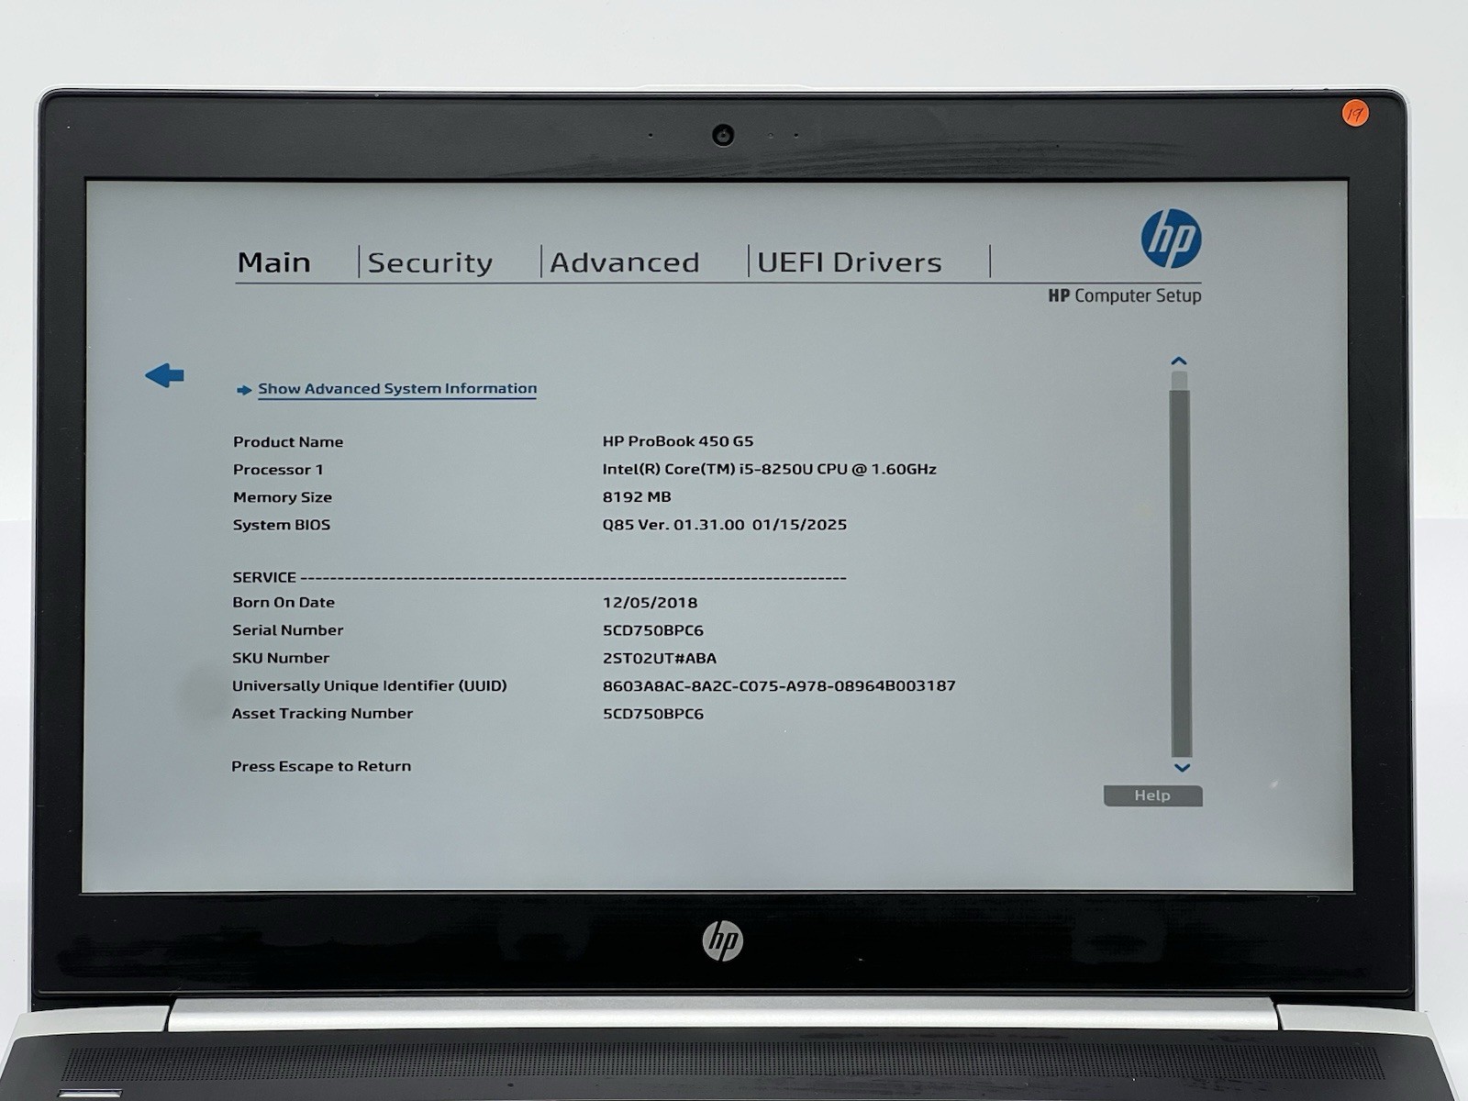Image resolution: width=1468 pixels, height=1101 pixels.
Task: Click Universally Unique Identifier (UUID) label
Action: coord(369,686)
